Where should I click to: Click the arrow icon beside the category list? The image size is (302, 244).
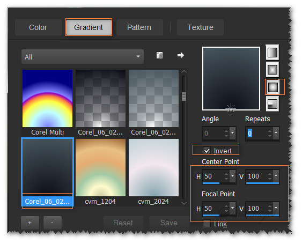180,55
